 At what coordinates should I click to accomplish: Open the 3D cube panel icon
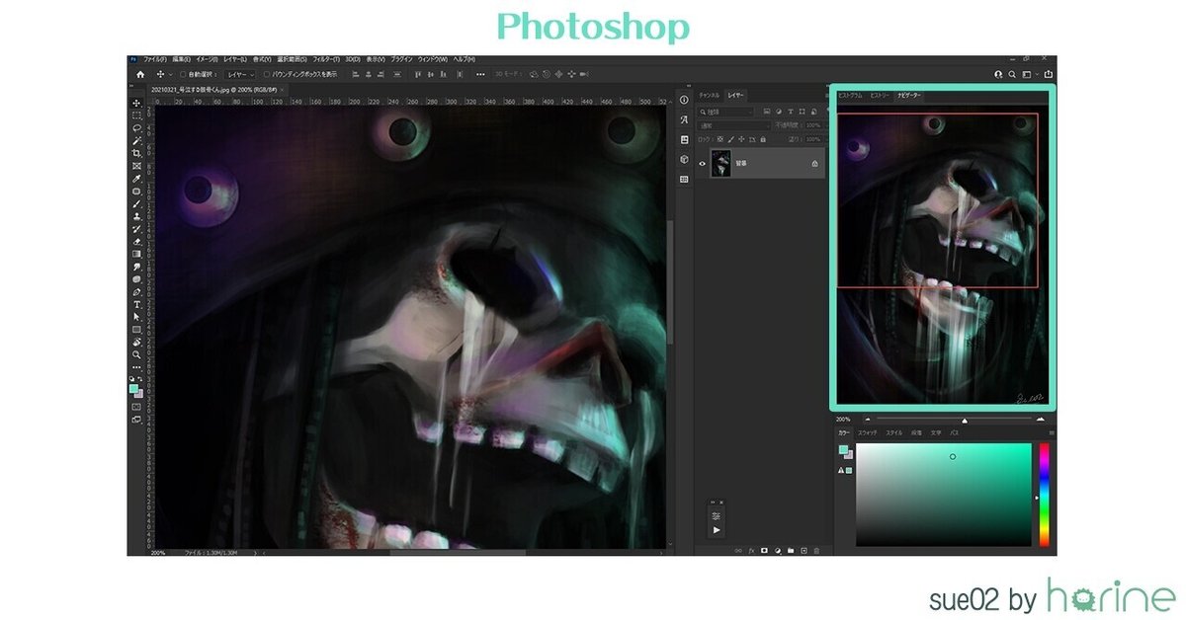[x=684, y=159]
